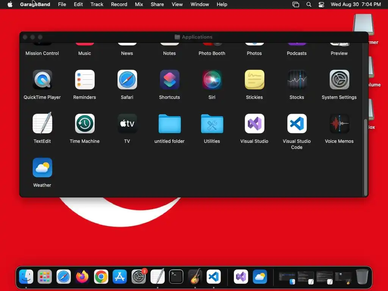Launch Firefox from the Dock
This screenshot has height=291, width=388.
tap(82, 276)
